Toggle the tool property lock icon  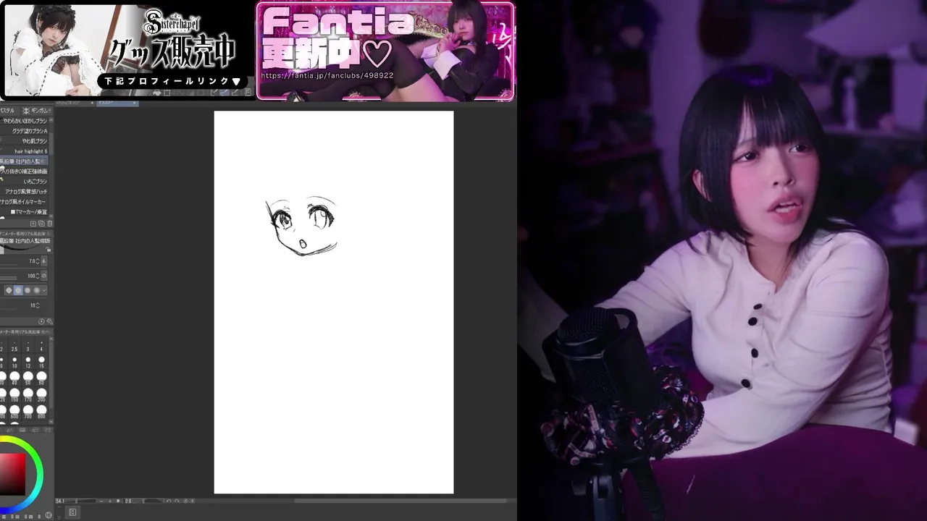click(x=49, y=249)
